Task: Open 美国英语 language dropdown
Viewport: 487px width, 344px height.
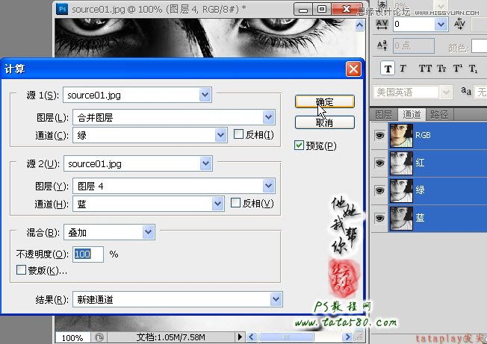Action: pos(446,92)
